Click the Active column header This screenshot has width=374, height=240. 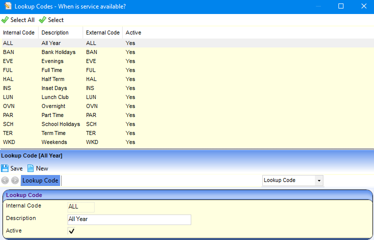[133, 32]
